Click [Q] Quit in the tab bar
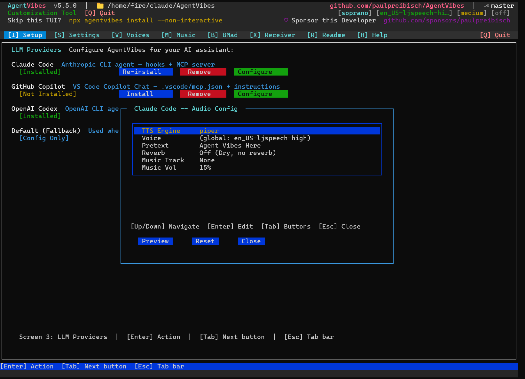 (x=495, y=35)
